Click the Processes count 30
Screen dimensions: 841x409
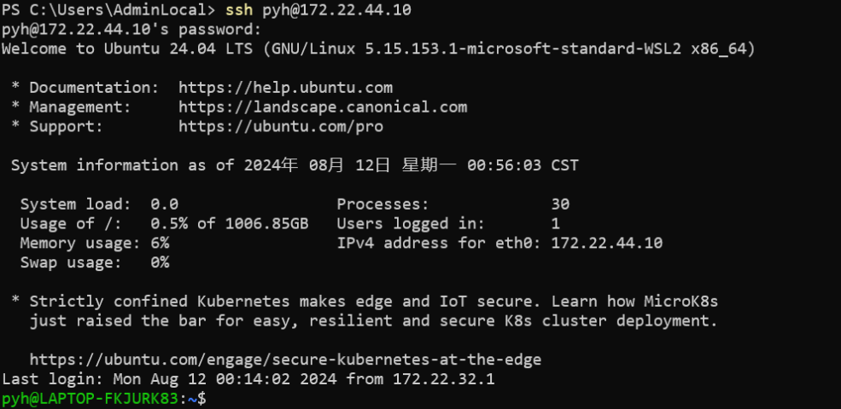click(x=560, y=204)
